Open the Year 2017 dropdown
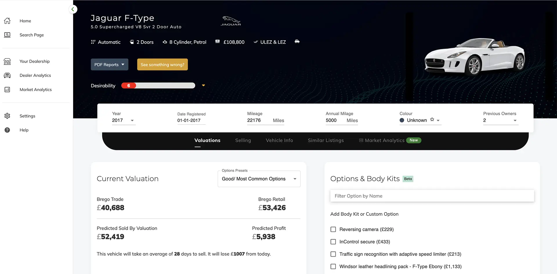Viewport: 557px width, 274px height. pos(124,120)
